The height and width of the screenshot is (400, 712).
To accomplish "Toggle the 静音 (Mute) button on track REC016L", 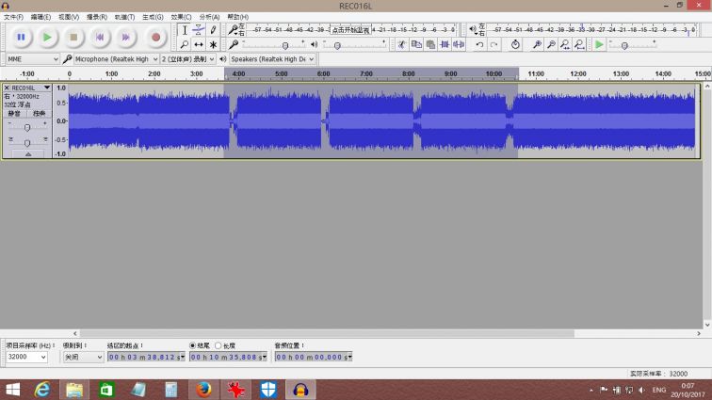I will (14, 113).
